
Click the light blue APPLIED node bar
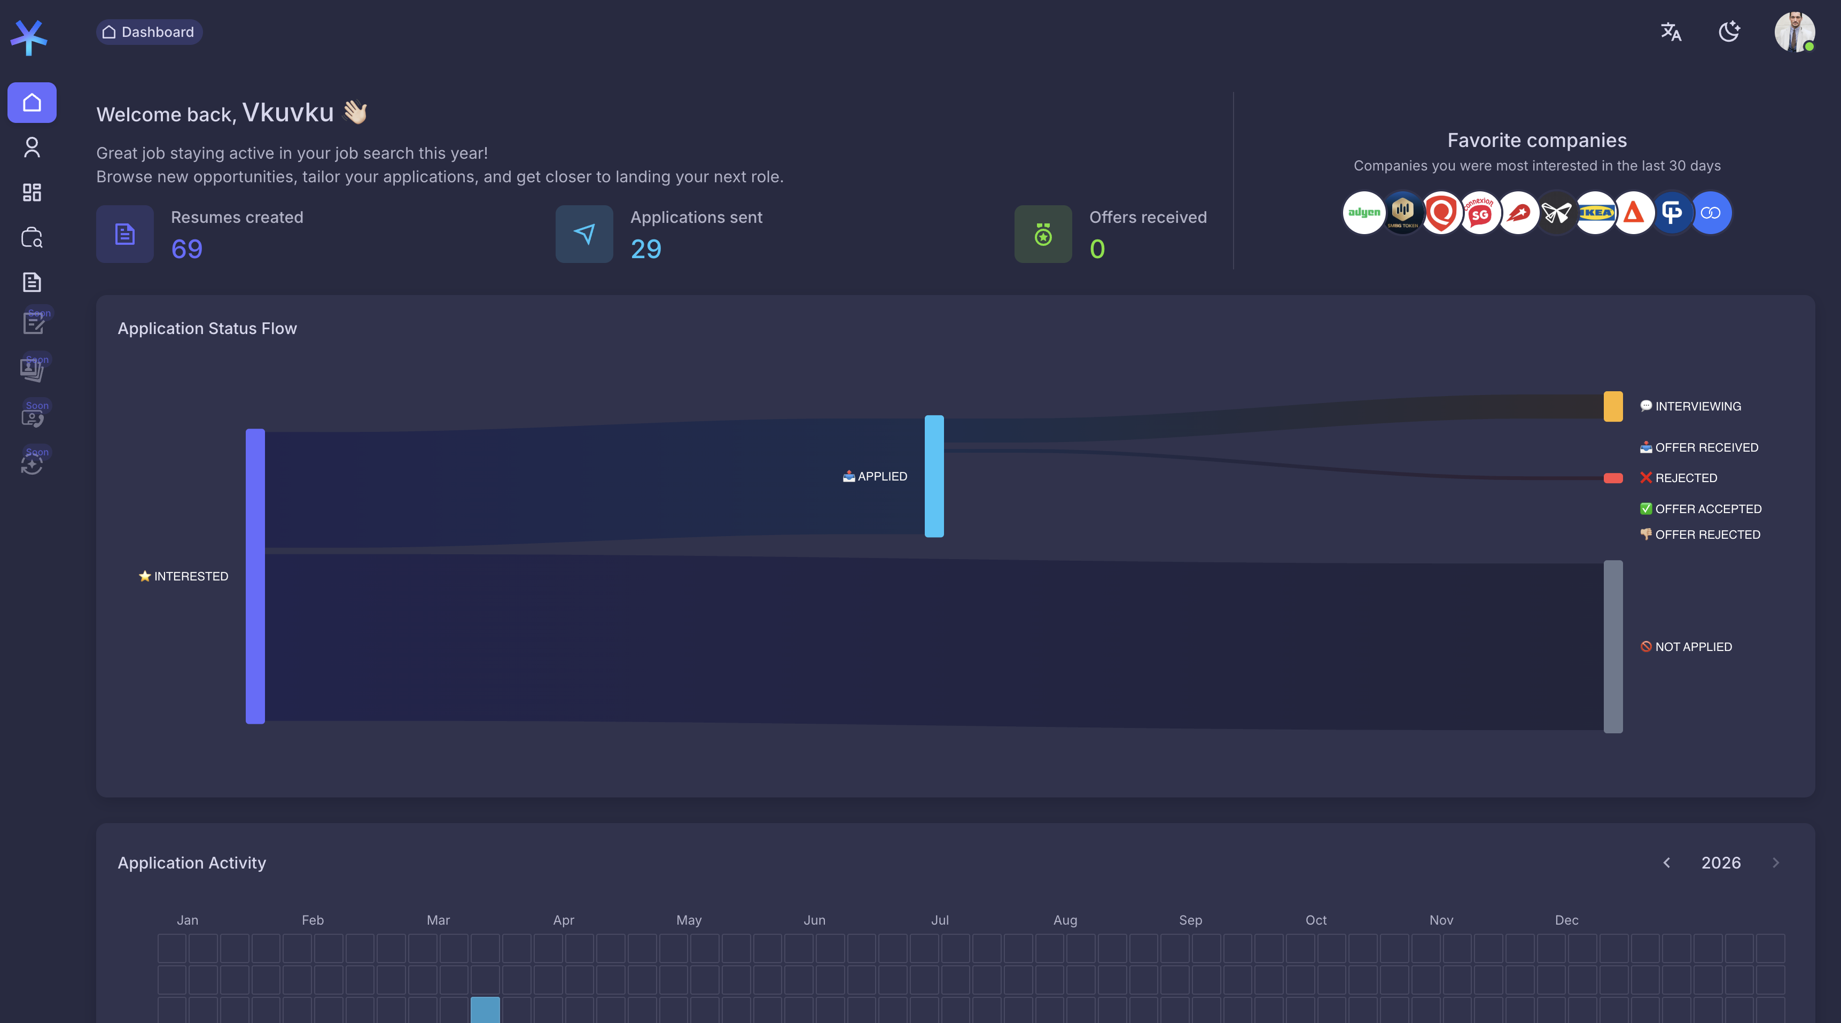(934, 476)
